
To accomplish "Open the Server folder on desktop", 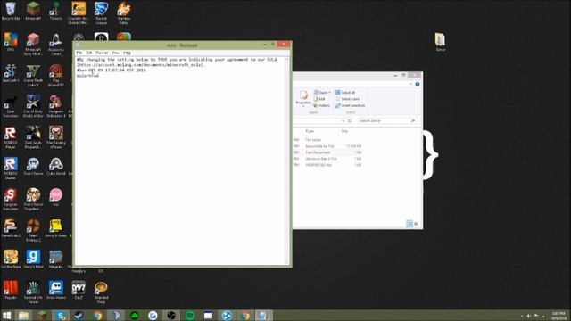I will tap(440, 42).
